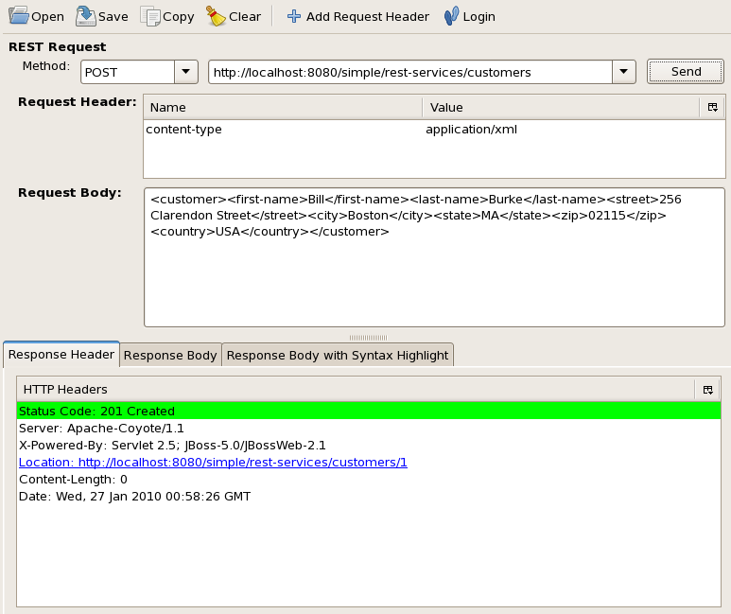Select the X-Powered-By: Servlet 2.5 row
This screenshot has height=614, width=731.
(369, 445)
